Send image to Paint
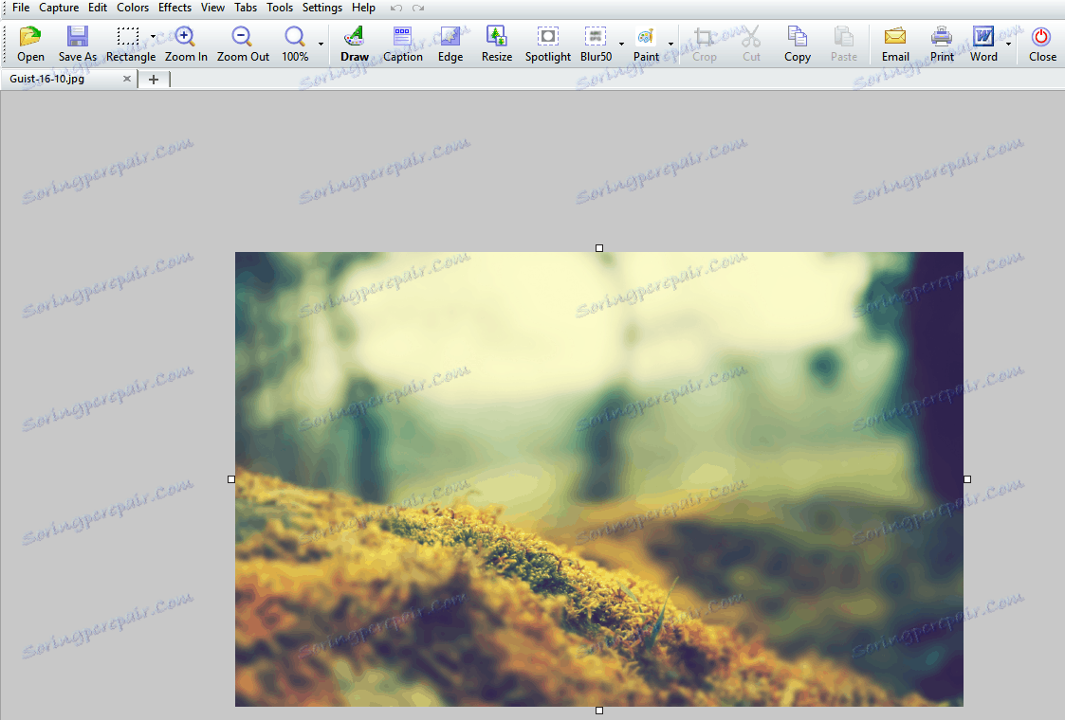Image resolution: width=1065 pixels, height=720 pixels. tap(646, 45)
